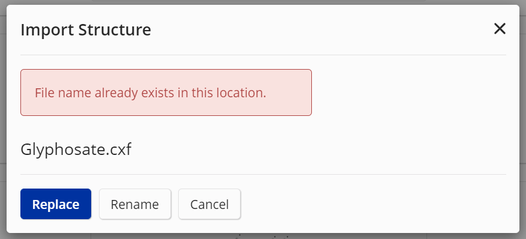Cancel the structure import

[209, 204]
